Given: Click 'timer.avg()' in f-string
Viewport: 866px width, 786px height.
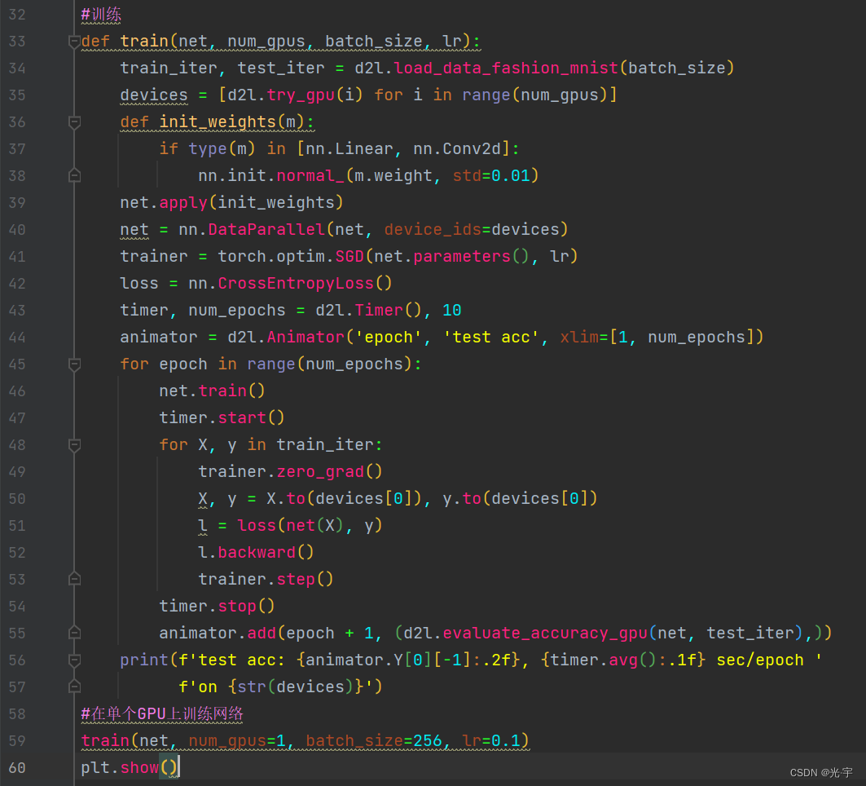Looking at the screenshot, I should point(604,660).
